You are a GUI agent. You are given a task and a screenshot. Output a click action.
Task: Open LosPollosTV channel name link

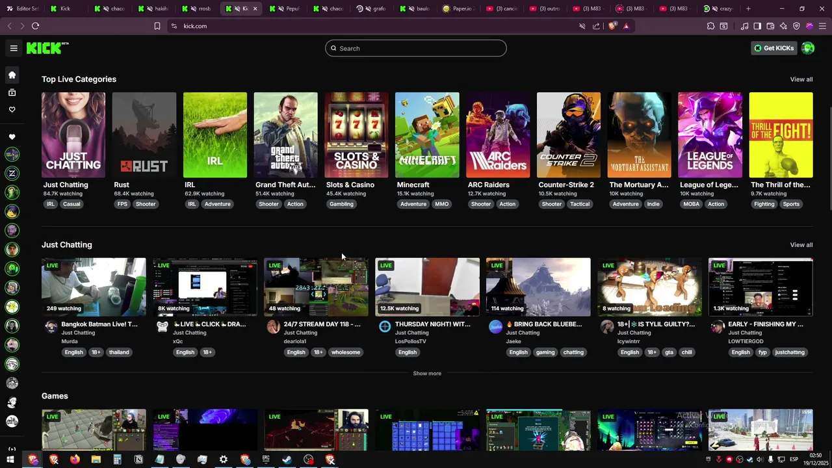click(x=411, y=341)
